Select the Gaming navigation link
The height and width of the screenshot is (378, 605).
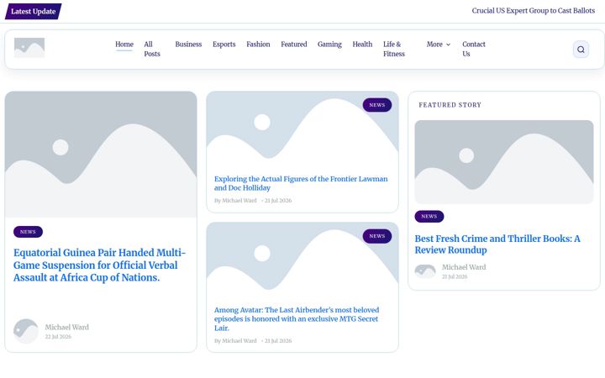coord(329,45)
